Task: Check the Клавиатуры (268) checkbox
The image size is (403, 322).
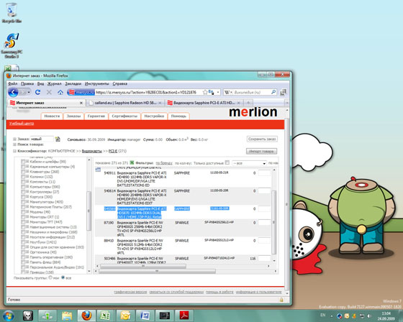Action: tap(23, 172)
